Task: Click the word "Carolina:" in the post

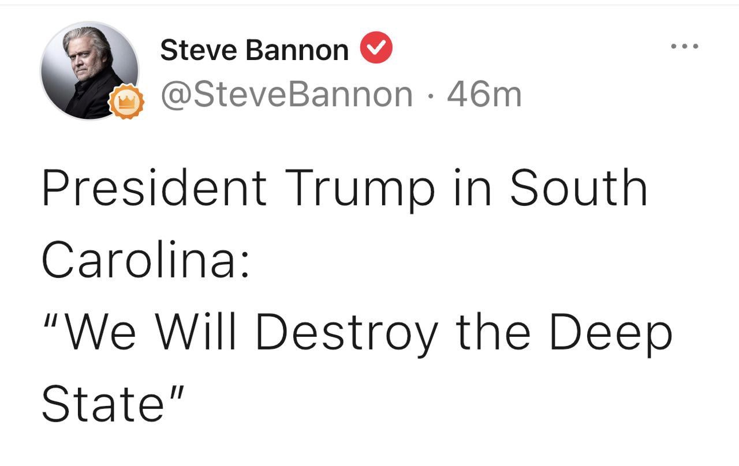Action: (x=145, y=261)
